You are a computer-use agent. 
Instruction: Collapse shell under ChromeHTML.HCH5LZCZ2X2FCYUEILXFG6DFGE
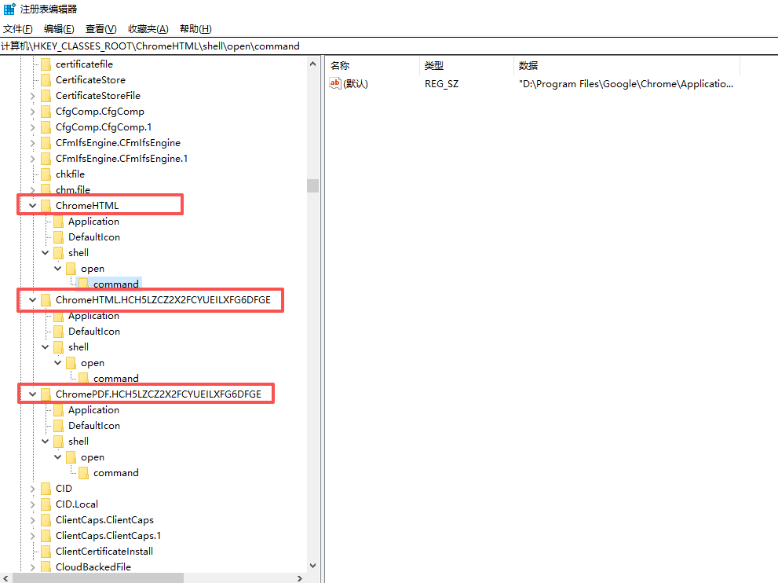[46, 347]
